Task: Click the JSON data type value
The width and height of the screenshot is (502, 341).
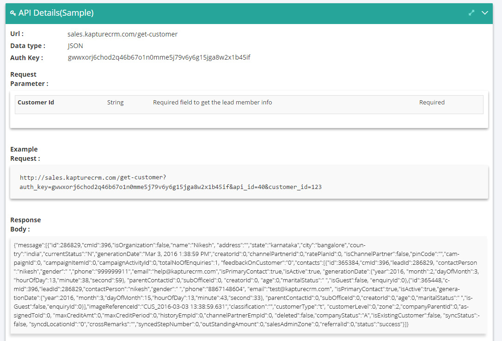Action: (x=75, y=46)
